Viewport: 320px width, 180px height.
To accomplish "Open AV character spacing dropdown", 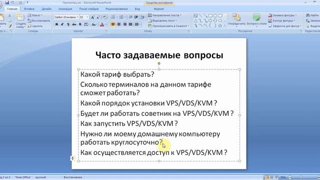I will pos(86,24).
